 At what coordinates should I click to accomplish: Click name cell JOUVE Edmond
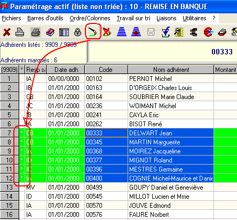tap(171, 206)
